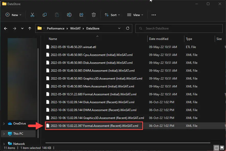
Task: Go back with the left arrow
Action: click(6, 28)
